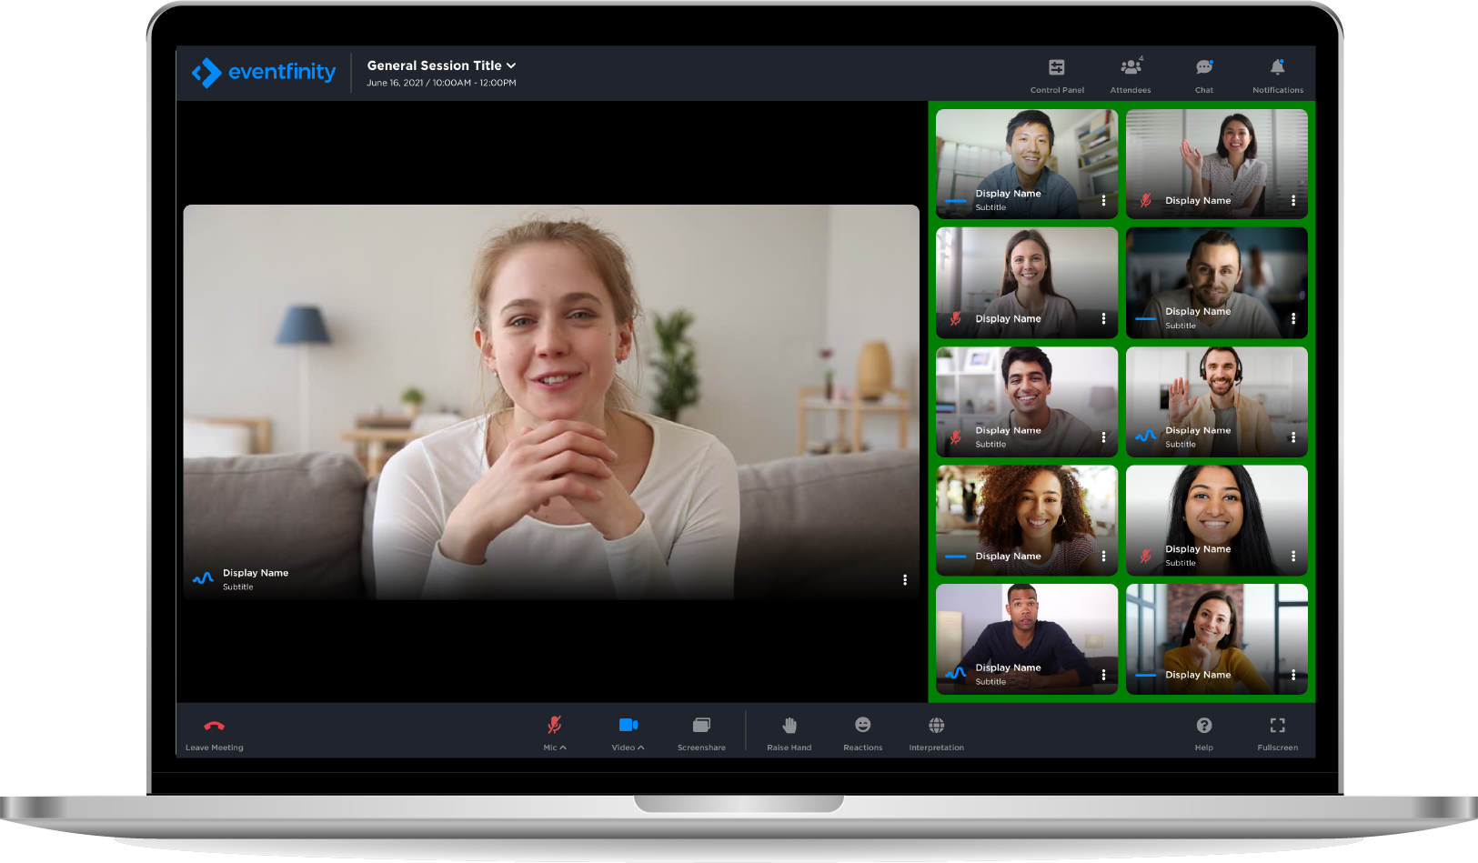Click audio indicator on teal-background bearded man's tile
Screen dimensions: 1478x863
tap(1146, 318)
